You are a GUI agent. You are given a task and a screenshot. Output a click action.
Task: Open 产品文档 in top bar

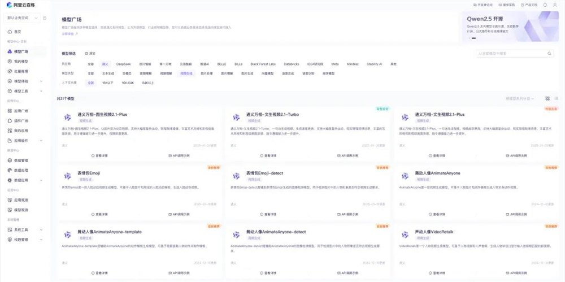coord(529,5)
